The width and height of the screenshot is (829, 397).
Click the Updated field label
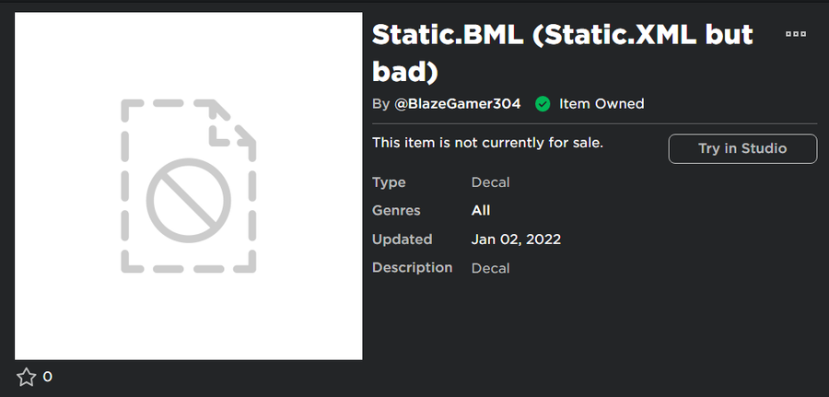(402, 239)
